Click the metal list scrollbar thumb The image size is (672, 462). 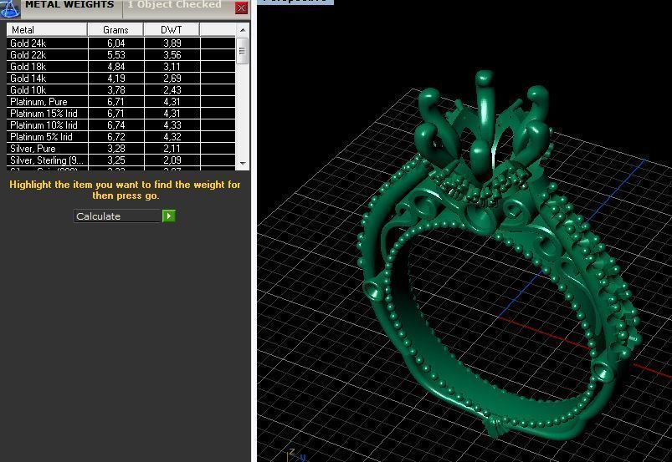(x=243, y=50)
